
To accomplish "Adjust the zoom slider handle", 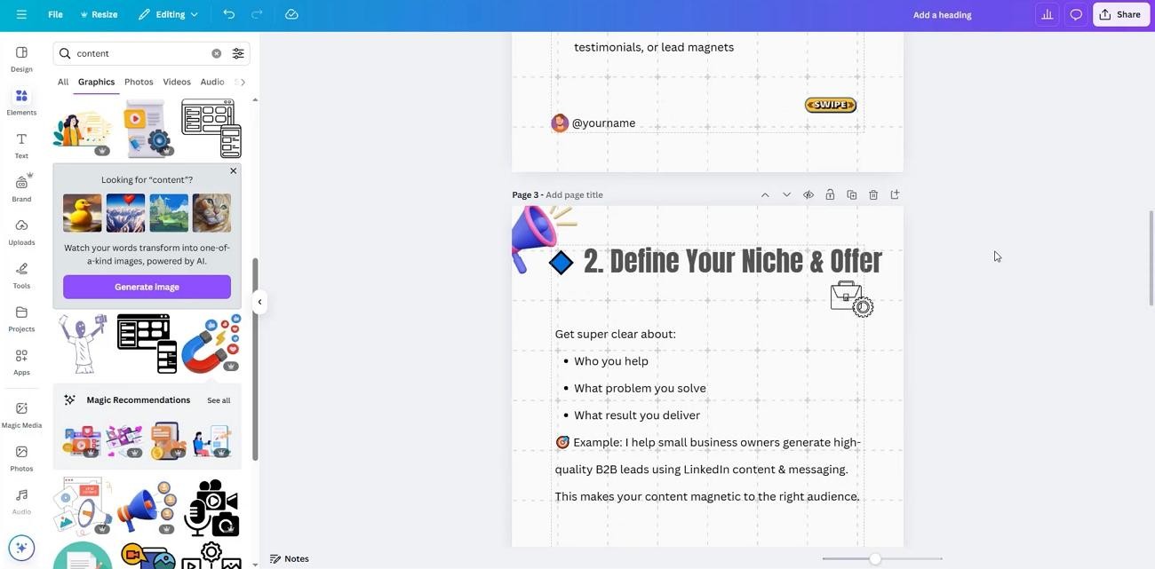I will coord(875,558).
